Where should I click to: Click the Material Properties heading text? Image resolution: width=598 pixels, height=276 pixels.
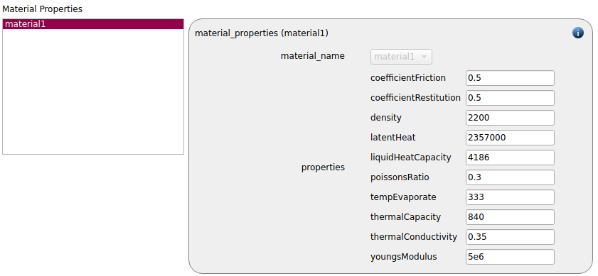(x=43, y=9)
